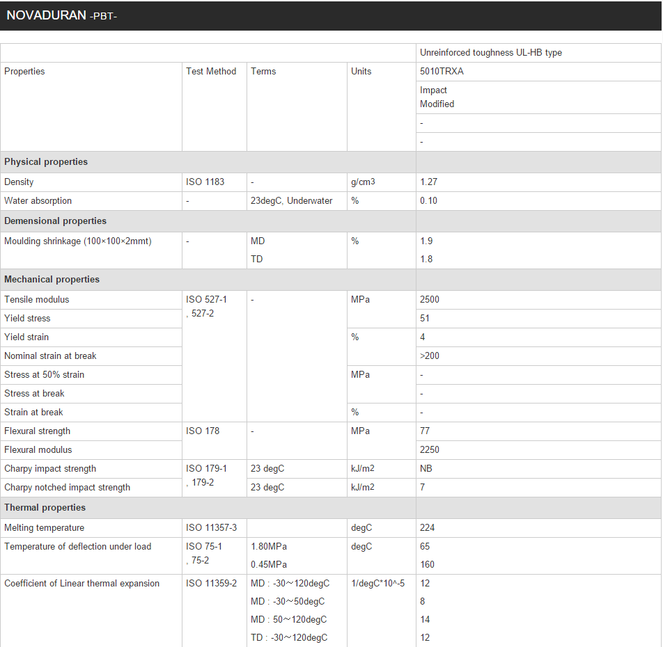Click 'Coefficient of Linear thermal expansion' label
Viewport: 663px width, 647px height.
point(82,583)
